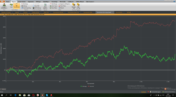The image size is (176, 97).
Task: Click Apply to all Reports
Action: (64, 4)
